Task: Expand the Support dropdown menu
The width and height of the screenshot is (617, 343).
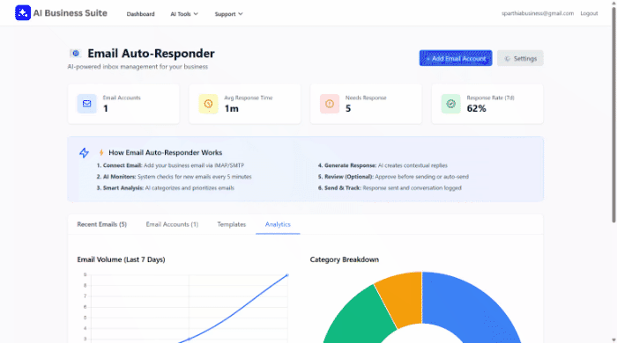Action: point(228,14)
